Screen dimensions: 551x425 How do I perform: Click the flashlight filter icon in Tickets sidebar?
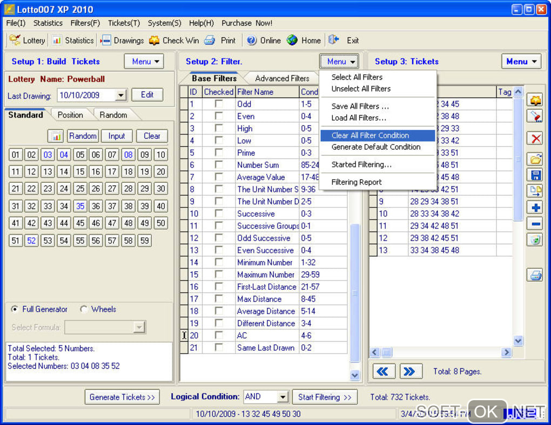point(535,116)
